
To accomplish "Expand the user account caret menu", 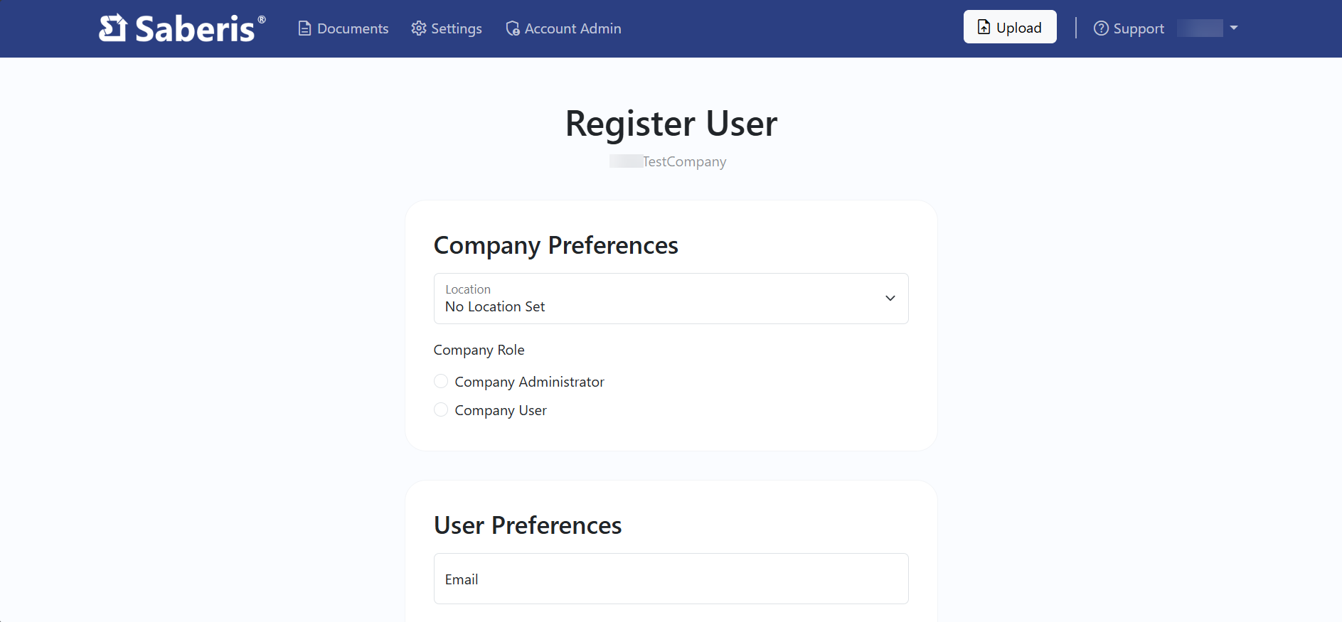I will [x=1234, y=28].
